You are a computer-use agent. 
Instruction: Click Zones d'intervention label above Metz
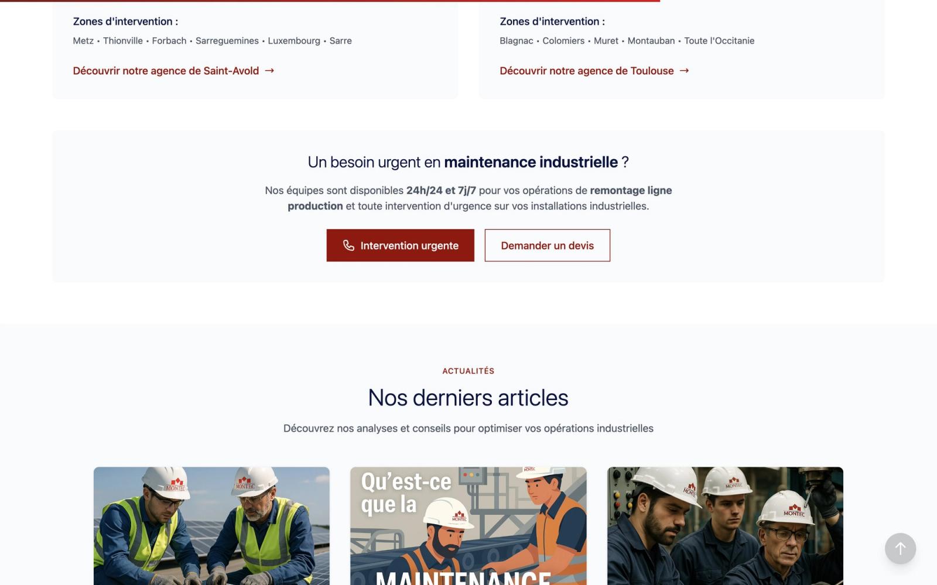[125, 22]
